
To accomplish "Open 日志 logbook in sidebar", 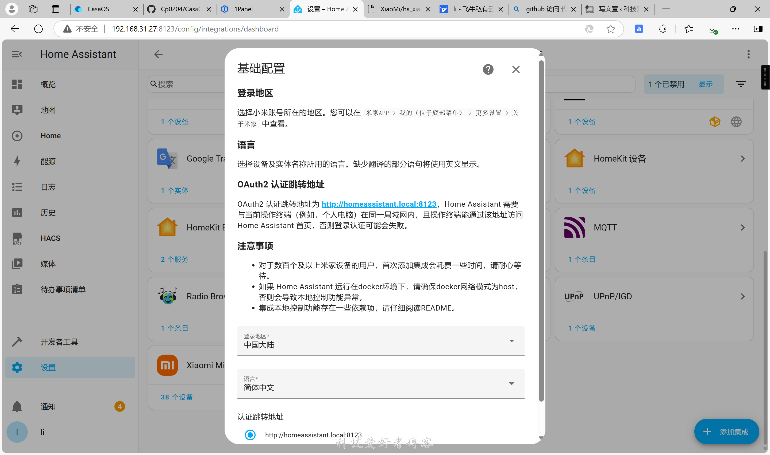I will click(x=70, y=187).
